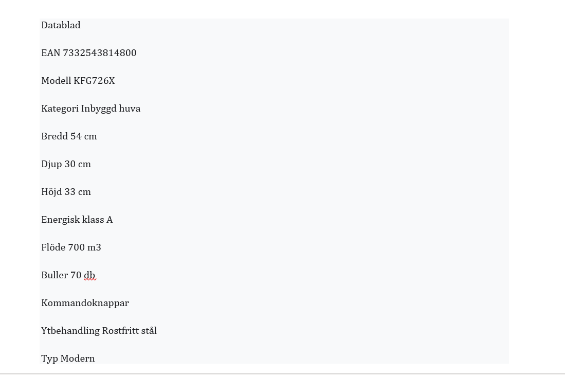This screenshot has height=375, width=565.
Task: Click the word Modell
Action: click(x=56, y=81)
